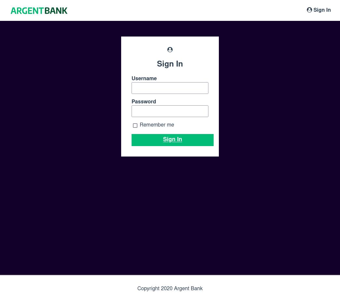Enable the Remember me checkbox
The width and height of the screenshot is (340, 300).
pos(135,126)
